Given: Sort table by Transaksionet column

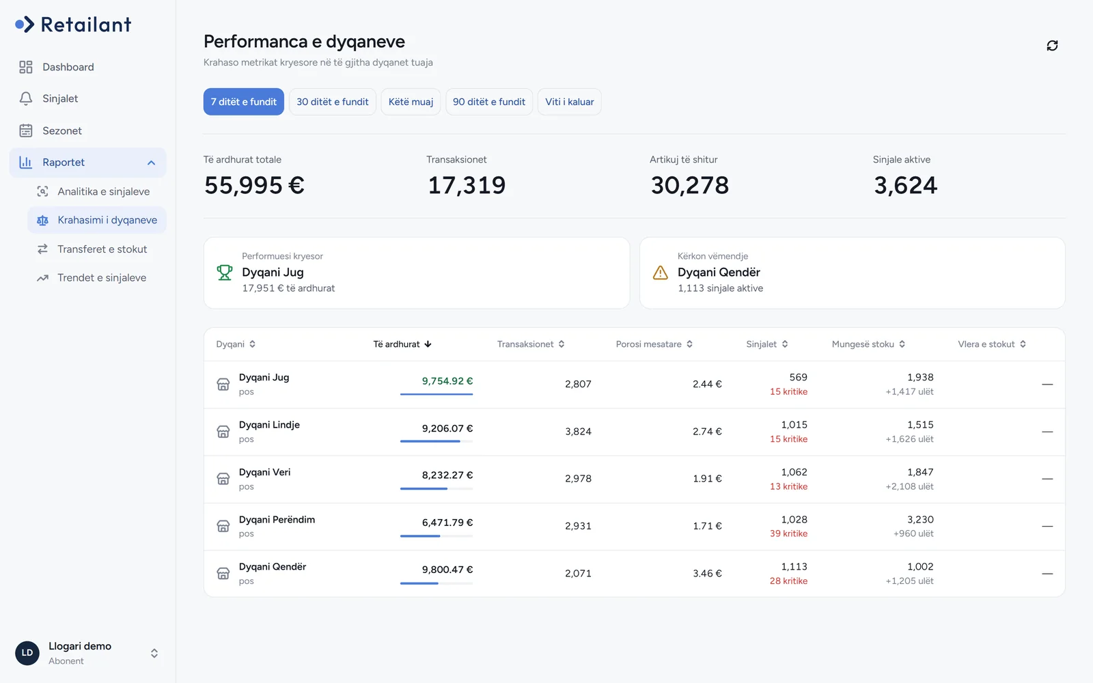Looking at the screenshot, I should 531,344.
